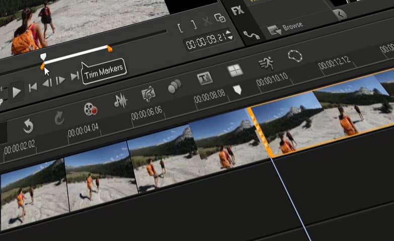394x241 pixels.
Task: Jump to the end with the End button
Action: pyautogui.click(x=75, y=76)
